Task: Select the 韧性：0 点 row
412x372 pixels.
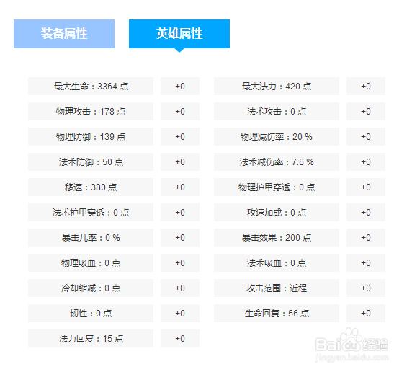Action: tap(91, 314)
